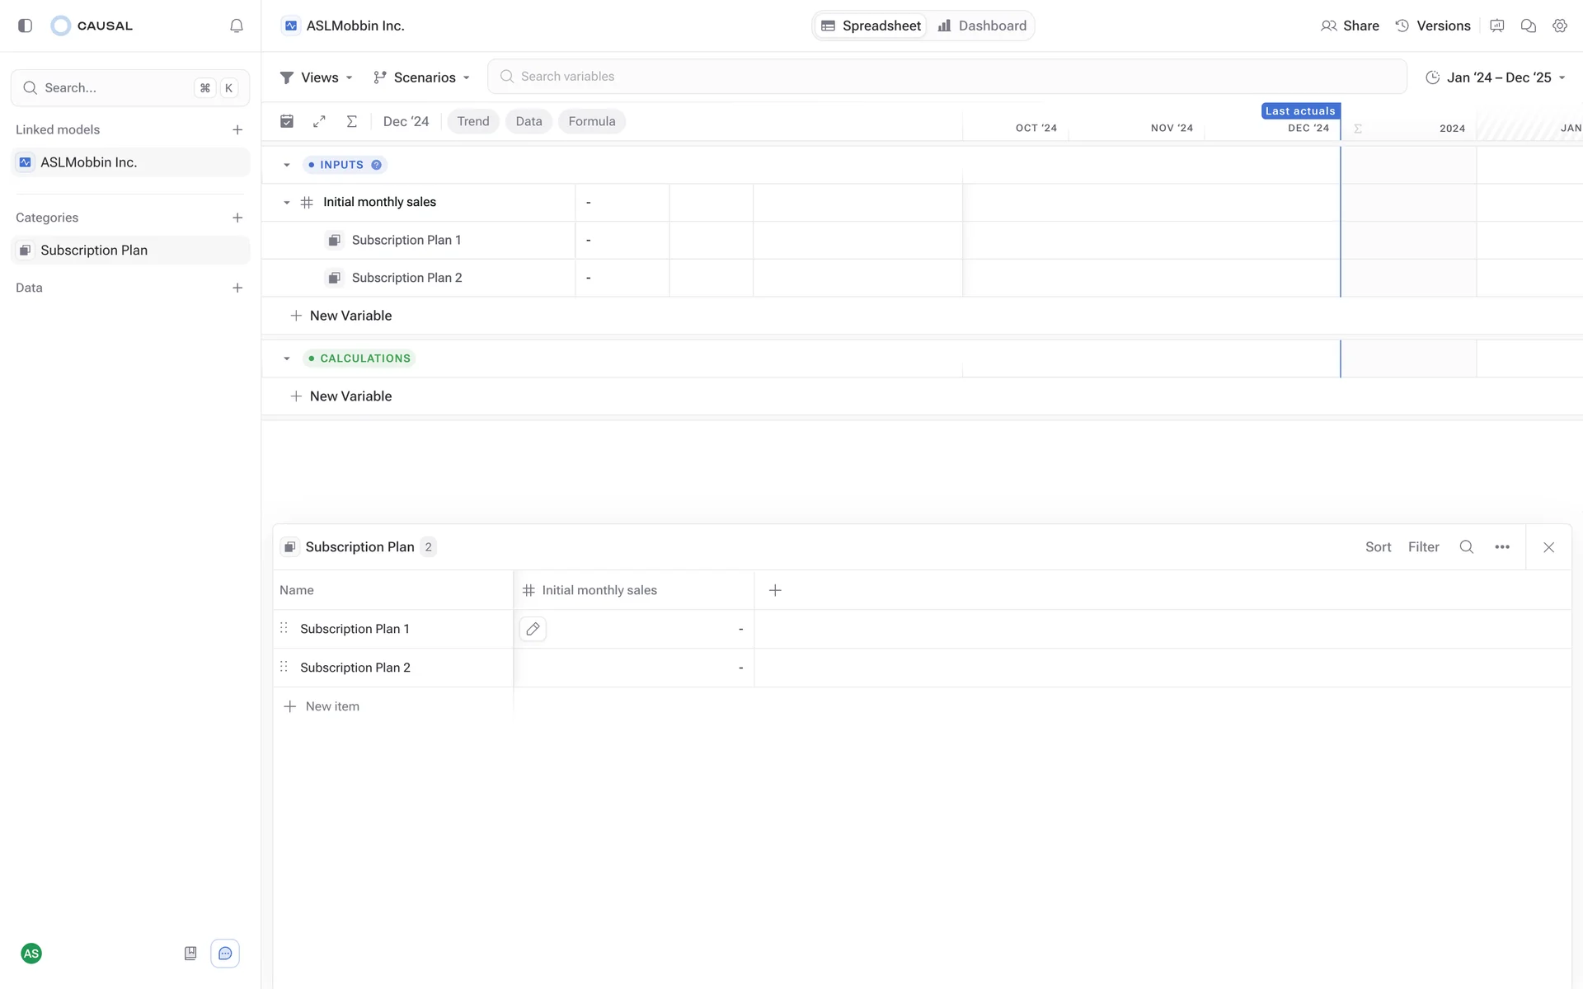Open the settings gear icon

1559,26
